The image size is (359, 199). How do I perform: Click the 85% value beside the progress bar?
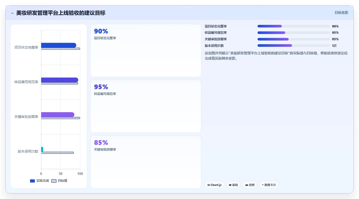tap(335, 39)
